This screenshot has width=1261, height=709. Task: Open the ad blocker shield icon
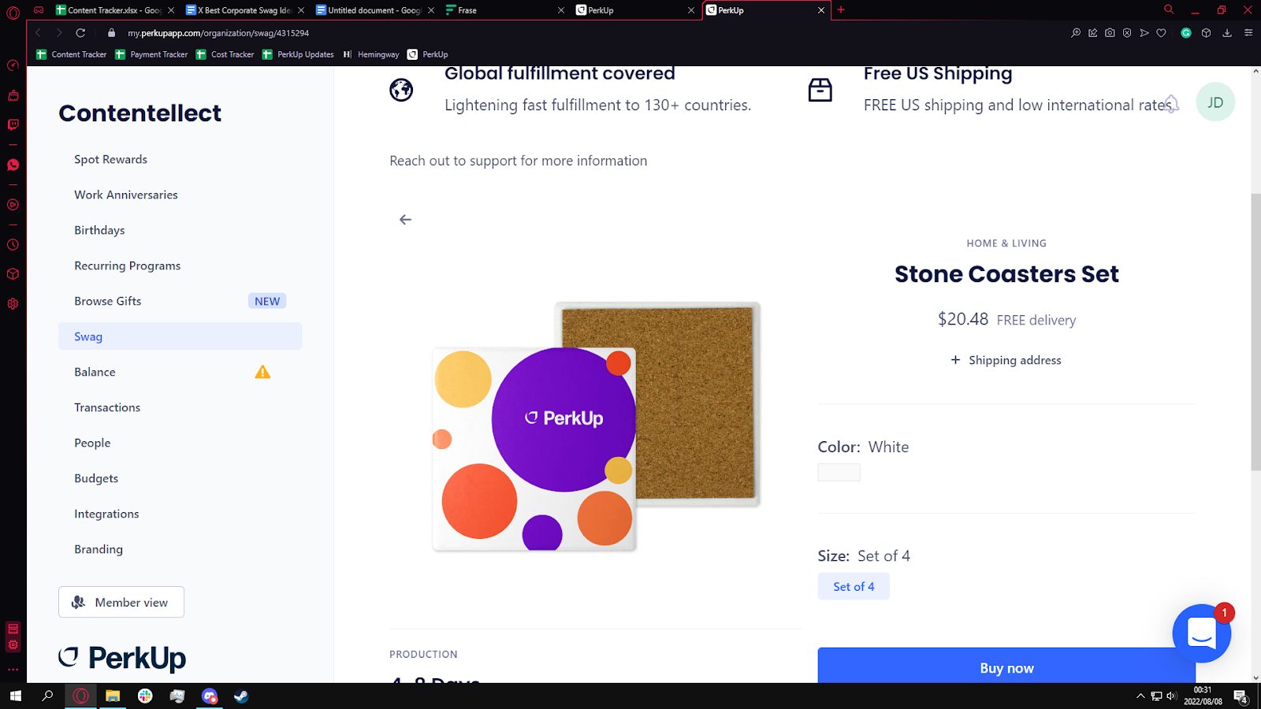click(1127, 33)
